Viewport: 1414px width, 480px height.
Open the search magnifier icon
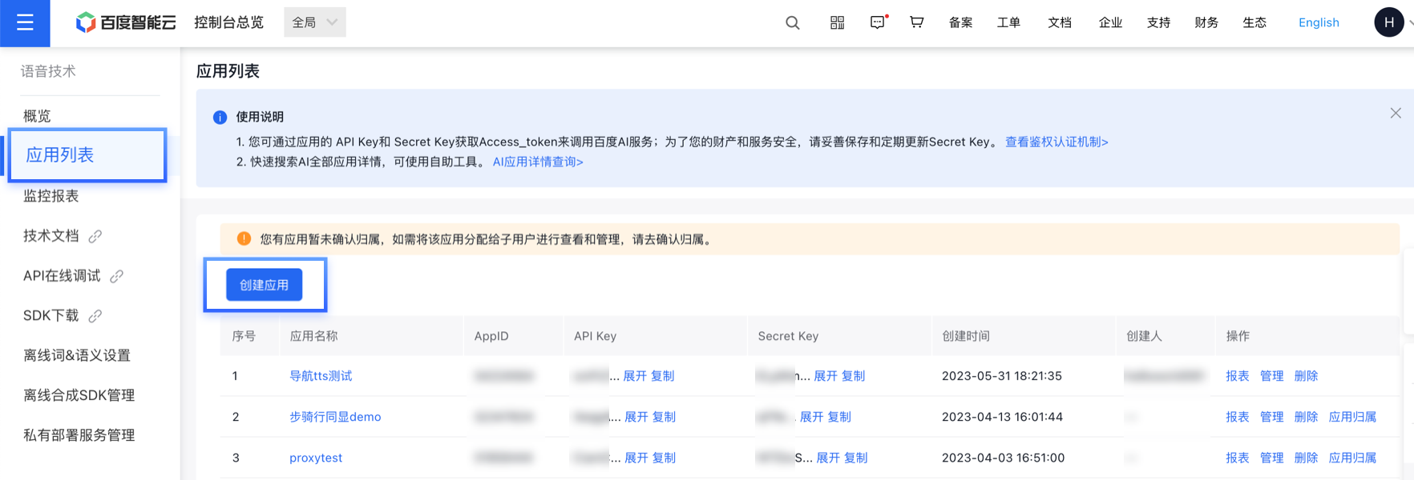pyautogui.click(x=792, y=22)
